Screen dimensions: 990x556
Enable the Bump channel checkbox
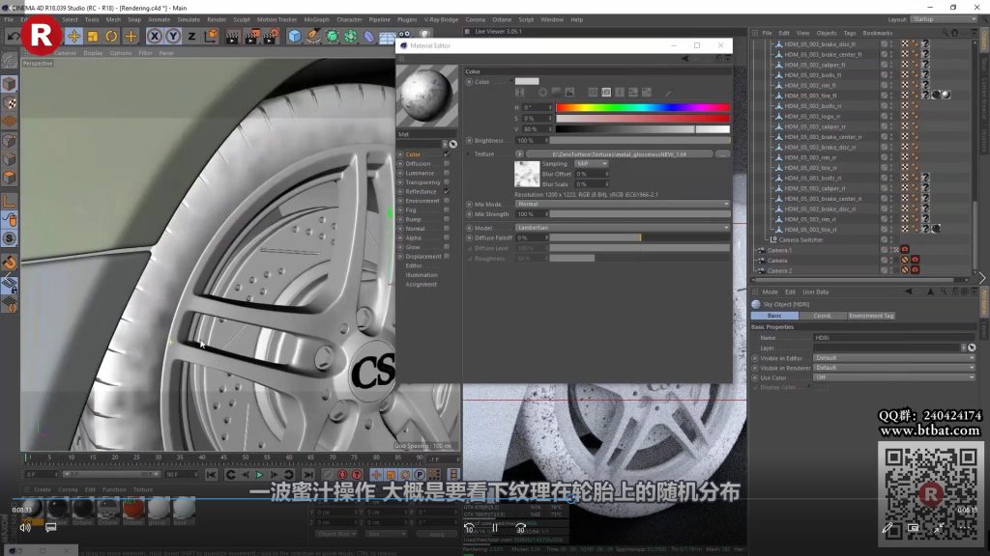[446, 219]
